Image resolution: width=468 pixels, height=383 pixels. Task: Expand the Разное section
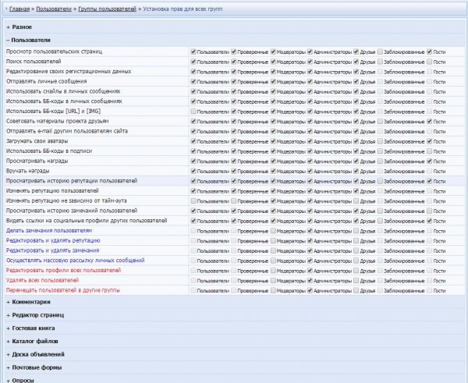19,27
